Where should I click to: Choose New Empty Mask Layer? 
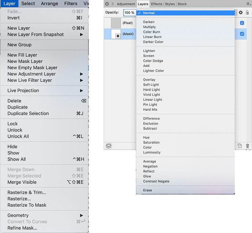tap(45, 68)
